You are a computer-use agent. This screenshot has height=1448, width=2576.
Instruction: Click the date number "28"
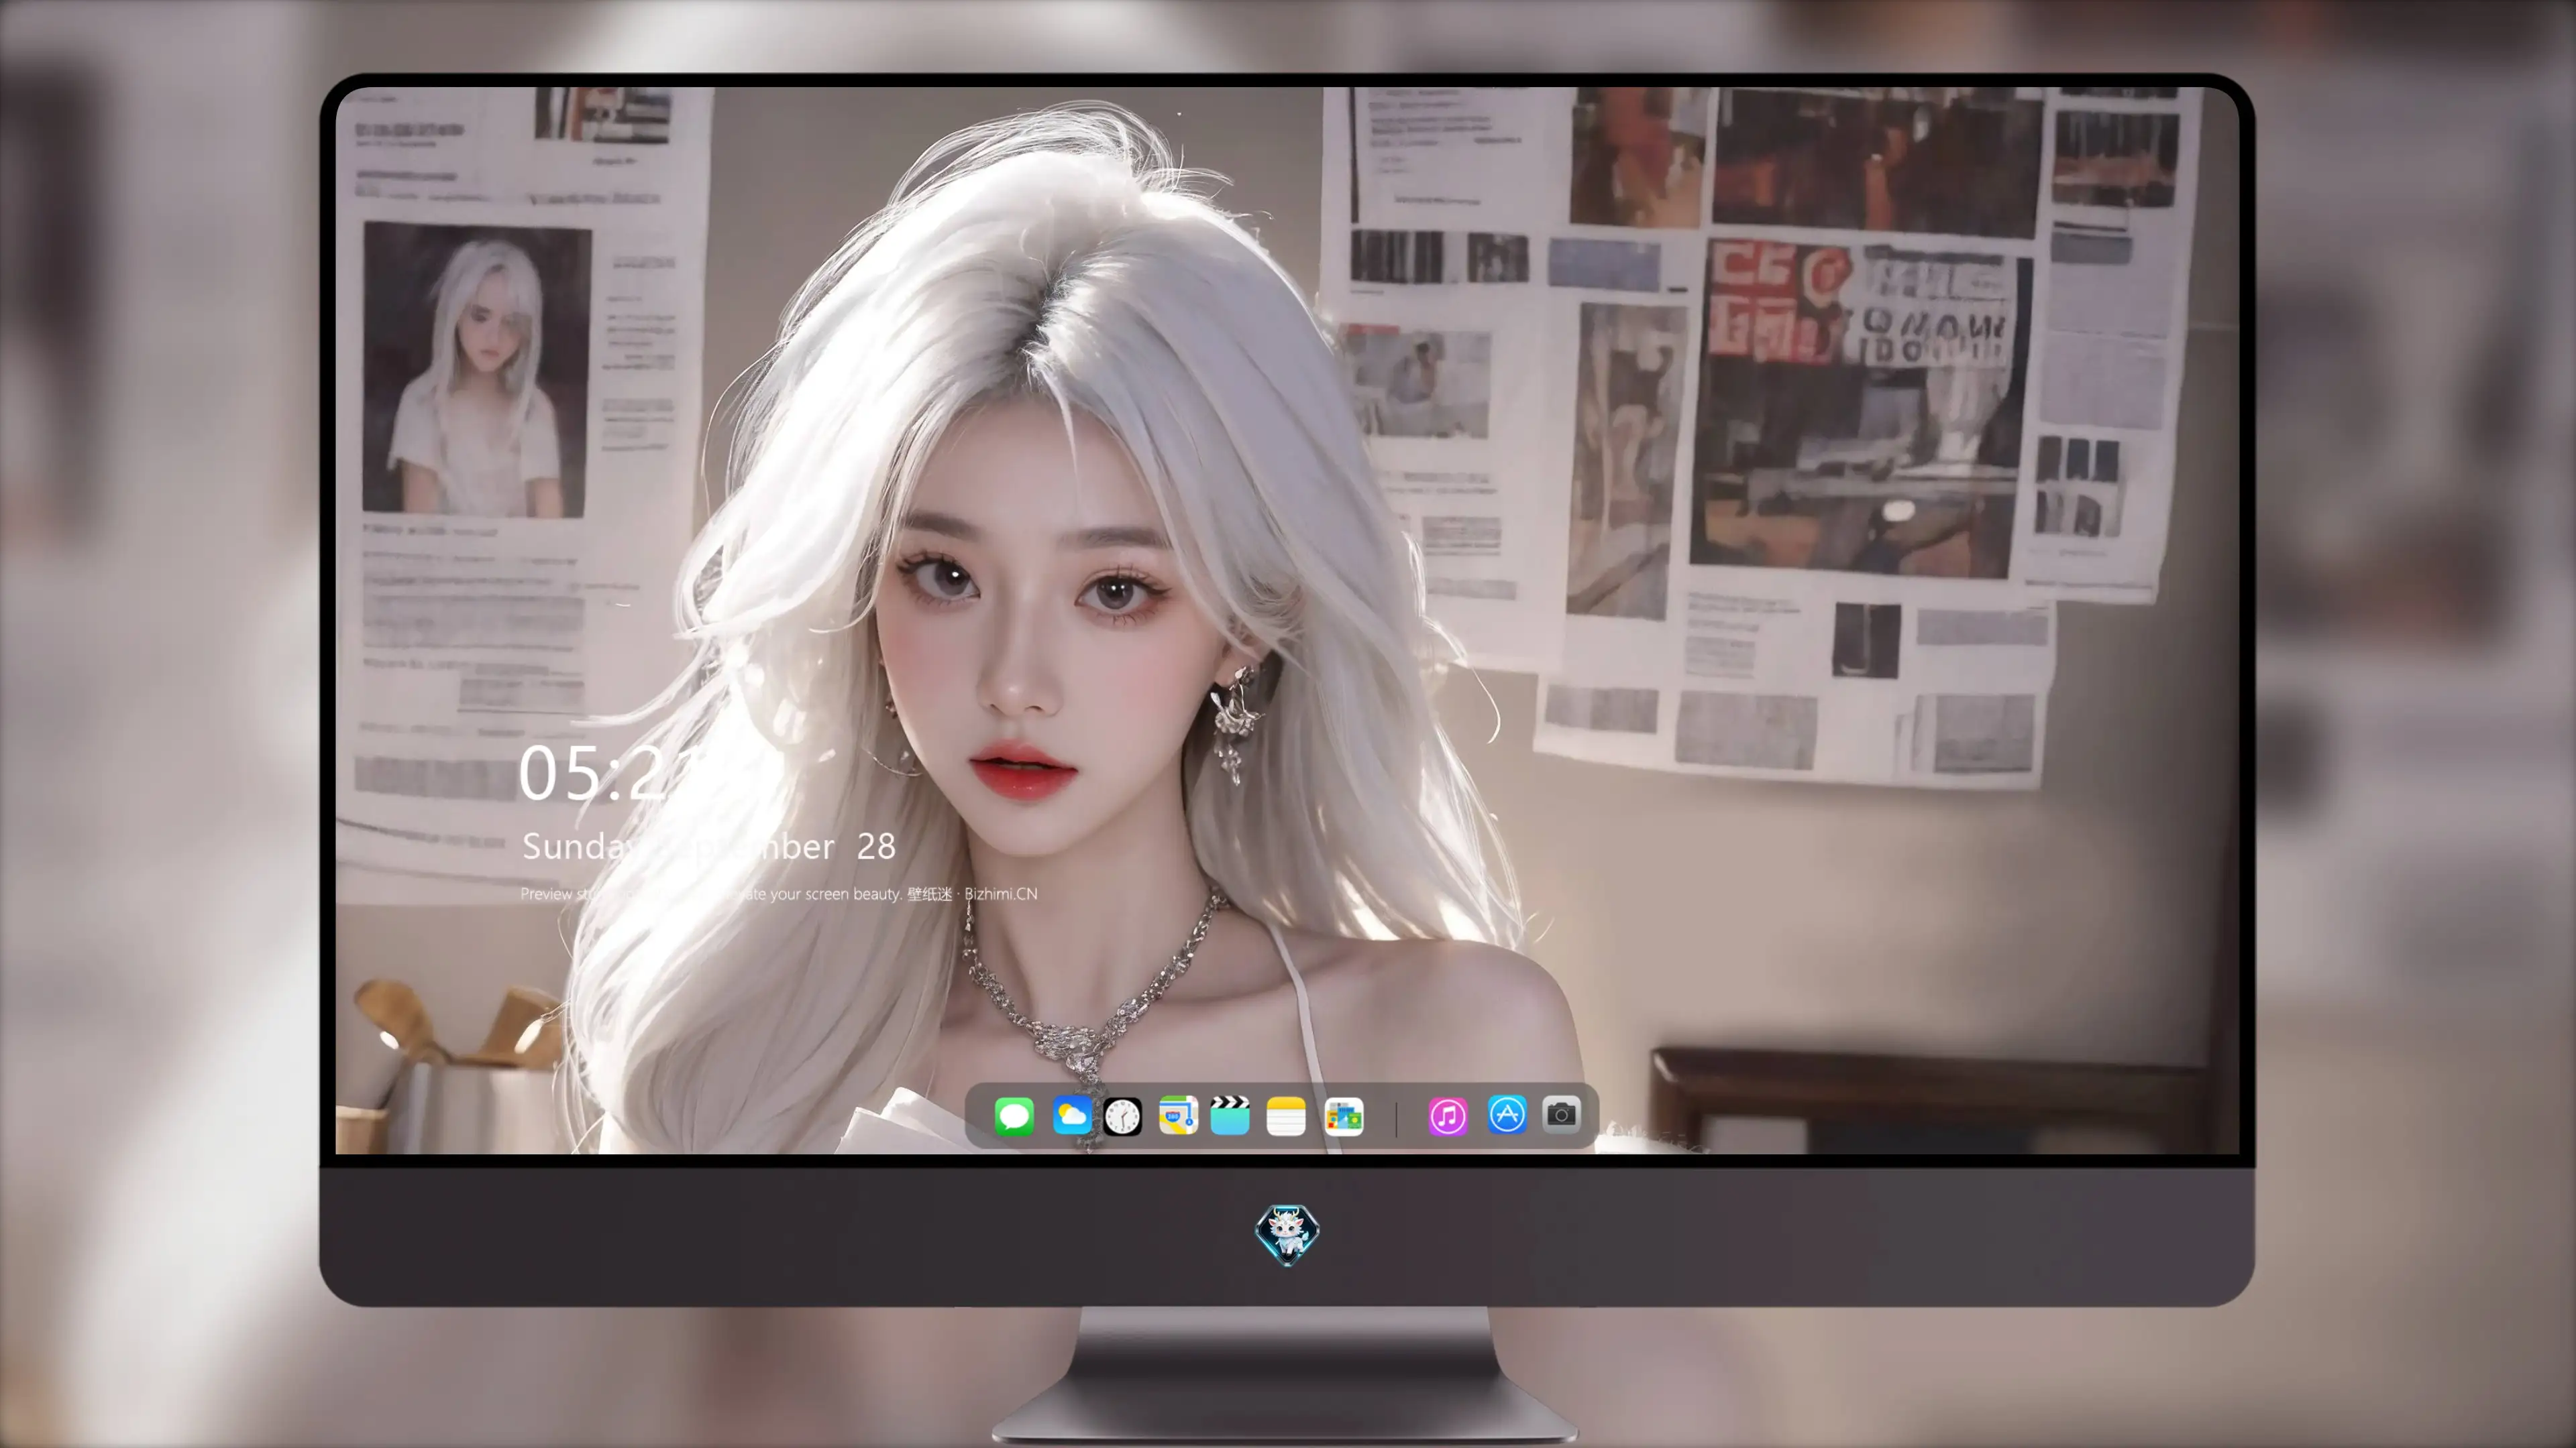coord(876,847)
